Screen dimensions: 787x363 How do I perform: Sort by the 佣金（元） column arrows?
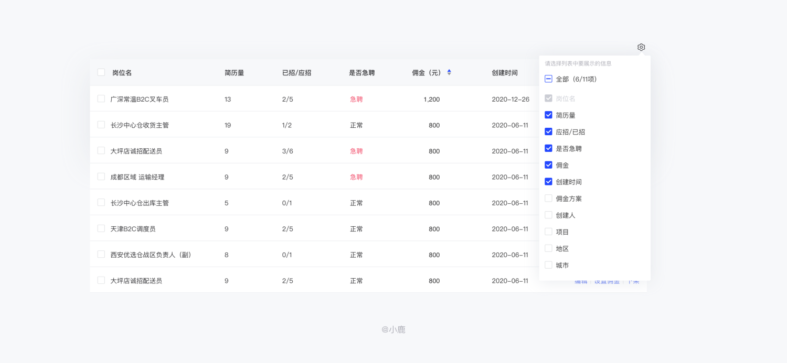pyautogui.click(x=449, y=72)
